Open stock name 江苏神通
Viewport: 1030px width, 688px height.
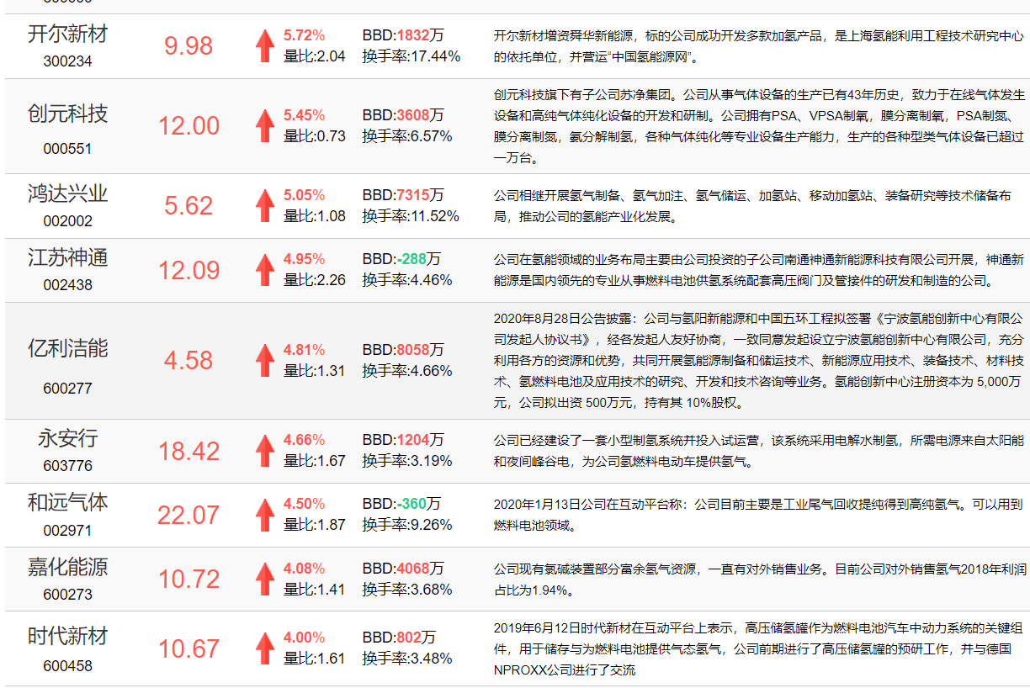pos(68,257)
